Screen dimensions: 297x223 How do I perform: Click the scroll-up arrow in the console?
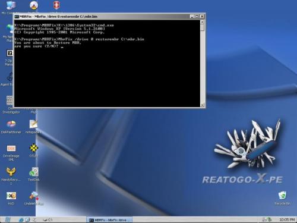[202, 22]
